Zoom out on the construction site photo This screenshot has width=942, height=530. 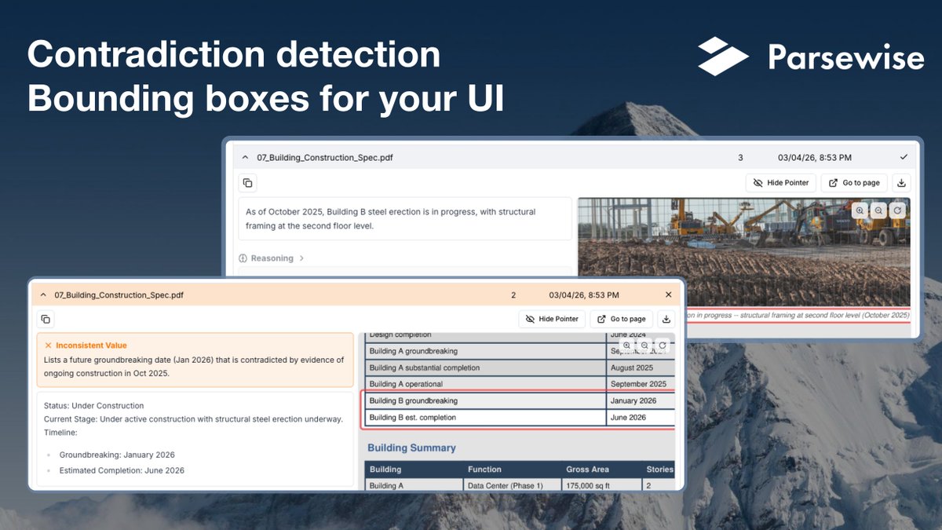[879, 210]
